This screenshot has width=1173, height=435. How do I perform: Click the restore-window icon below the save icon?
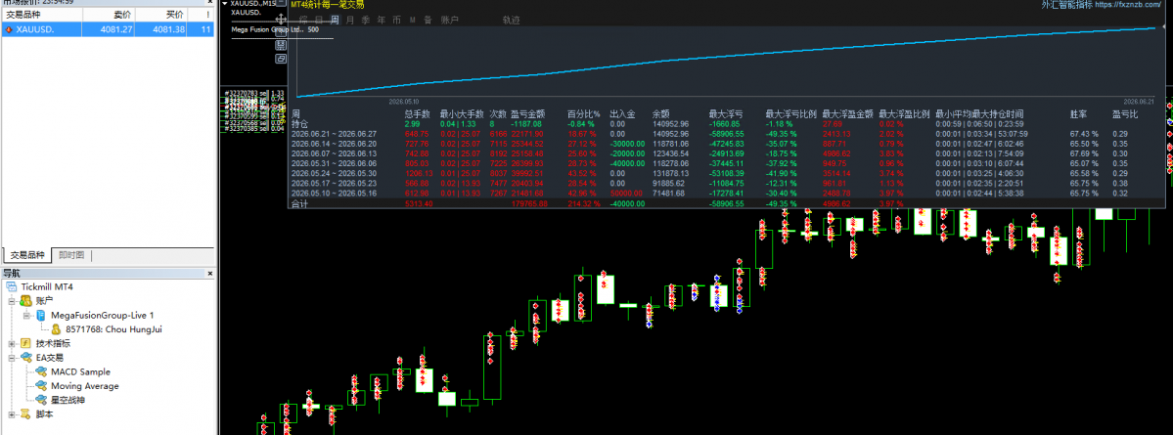pyautogui.click(x=282, y=58)
